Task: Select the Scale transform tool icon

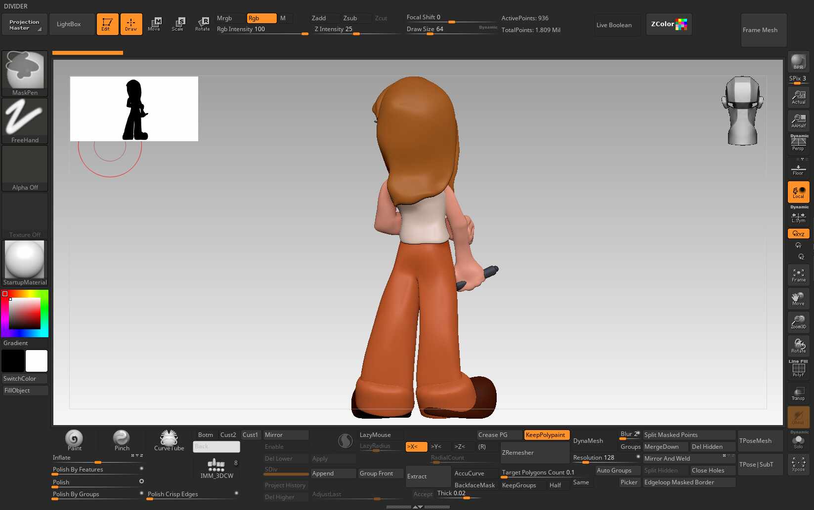Action: point(177,24)
